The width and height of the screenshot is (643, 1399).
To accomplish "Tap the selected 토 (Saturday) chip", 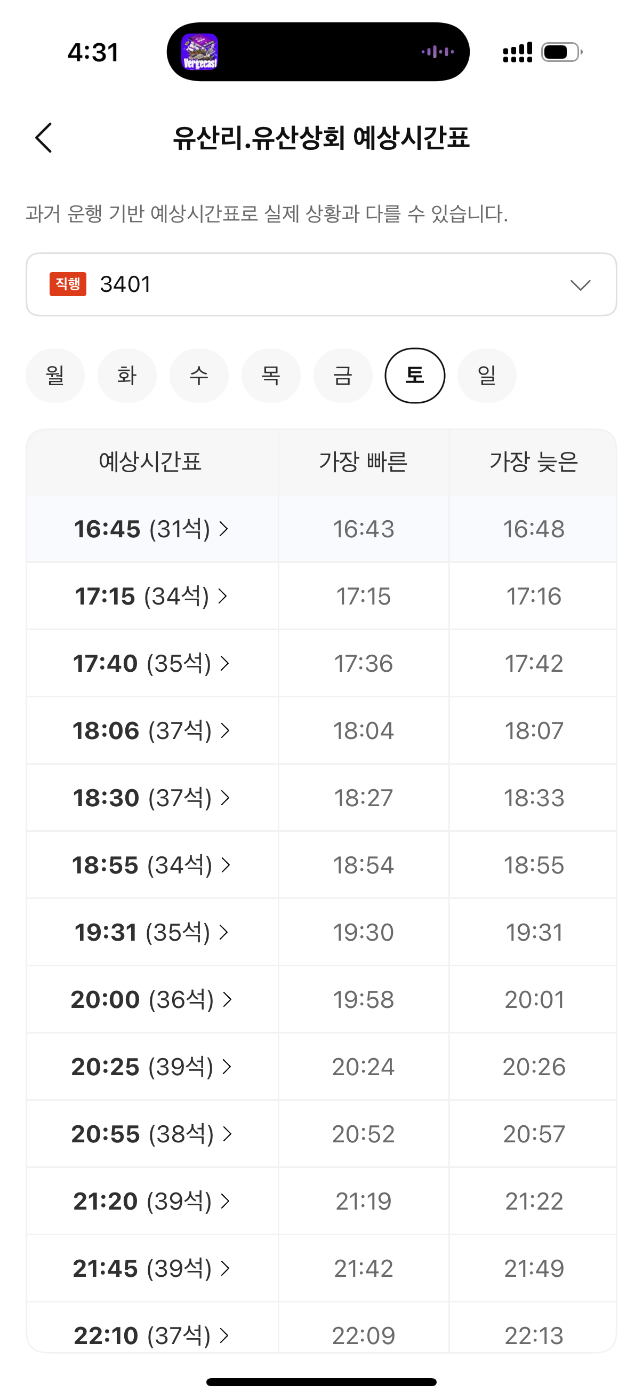I will pos(415,375).
